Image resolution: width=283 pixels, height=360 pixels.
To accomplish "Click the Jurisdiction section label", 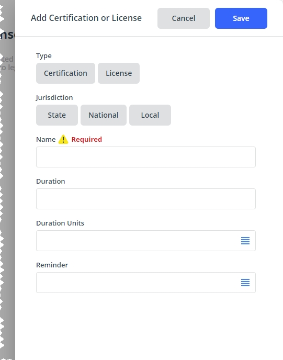I will pyautogui.click(x=54, y=97).
